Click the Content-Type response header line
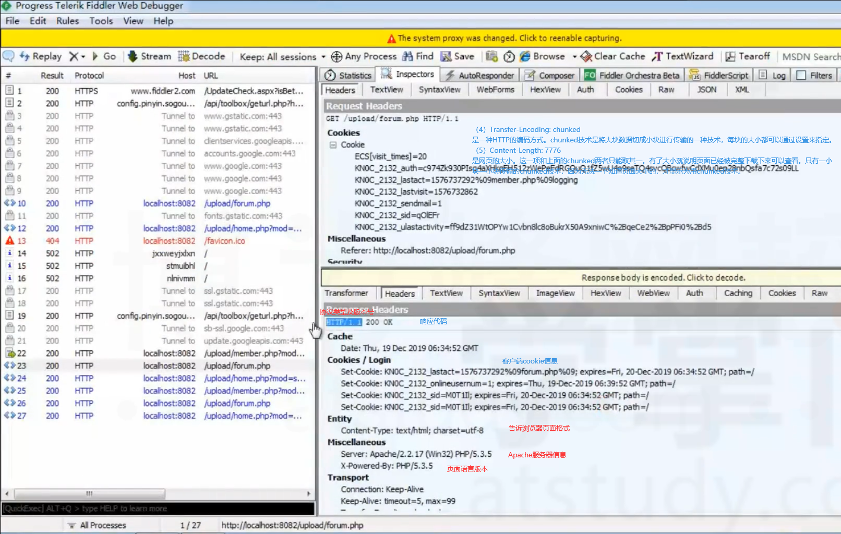This screenshot has width=841, height=534. (x=412, y=430)
